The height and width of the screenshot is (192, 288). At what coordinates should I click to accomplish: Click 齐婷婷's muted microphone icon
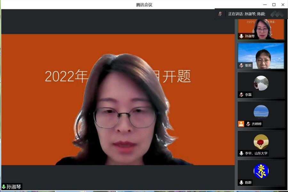(x=248, y=124)
